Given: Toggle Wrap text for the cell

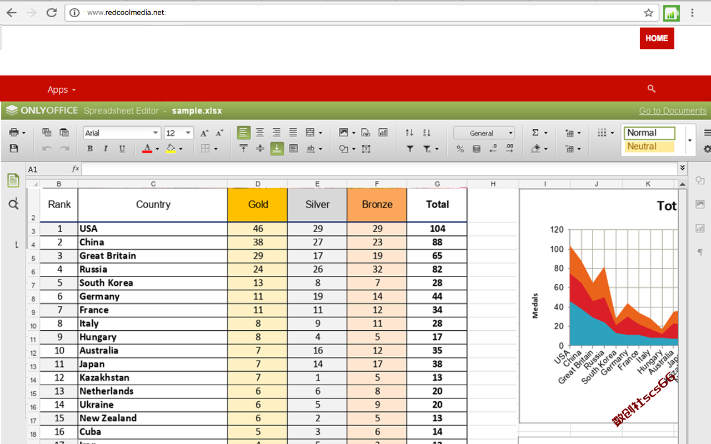Looking at the screenshot, I should [293, 149].
